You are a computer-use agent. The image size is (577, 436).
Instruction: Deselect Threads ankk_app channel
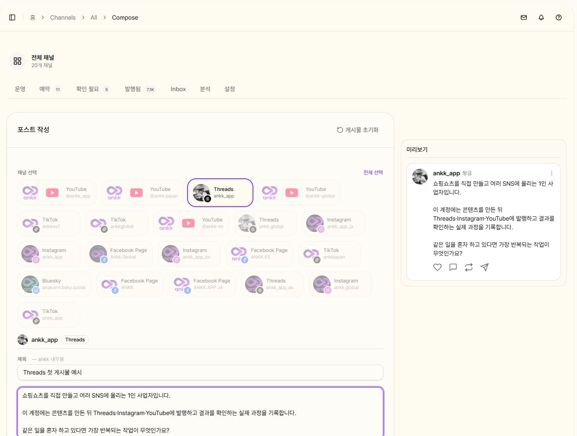tap(220, 193)
